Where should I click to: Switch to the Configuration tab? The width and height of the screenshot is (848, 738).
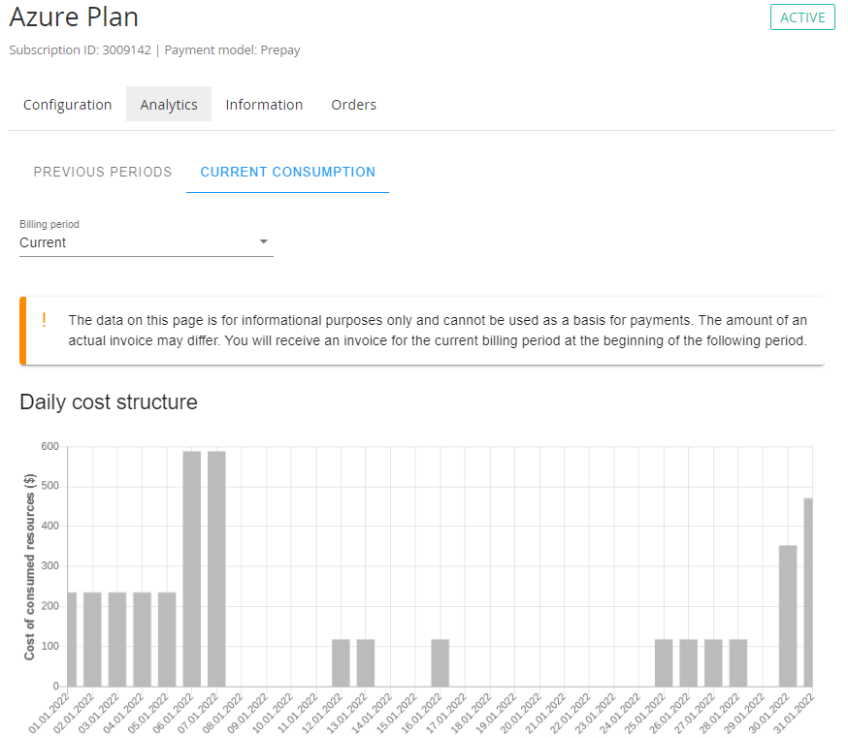click(68, 105)
